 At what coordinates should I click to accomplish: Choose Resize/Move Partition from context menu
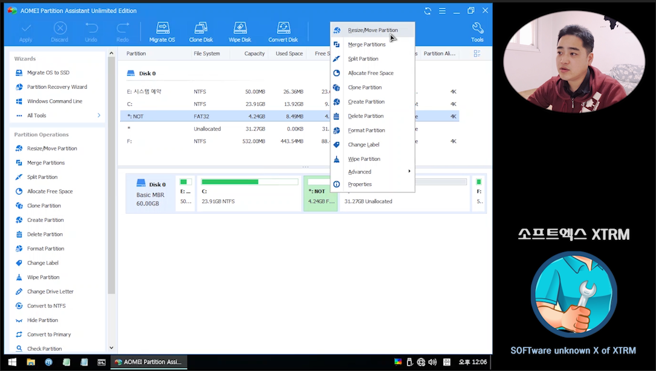tap(373, 30)
